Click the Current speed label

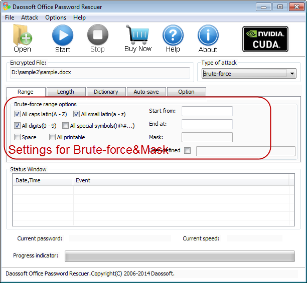pyautogui.click(x=201, y=238)
